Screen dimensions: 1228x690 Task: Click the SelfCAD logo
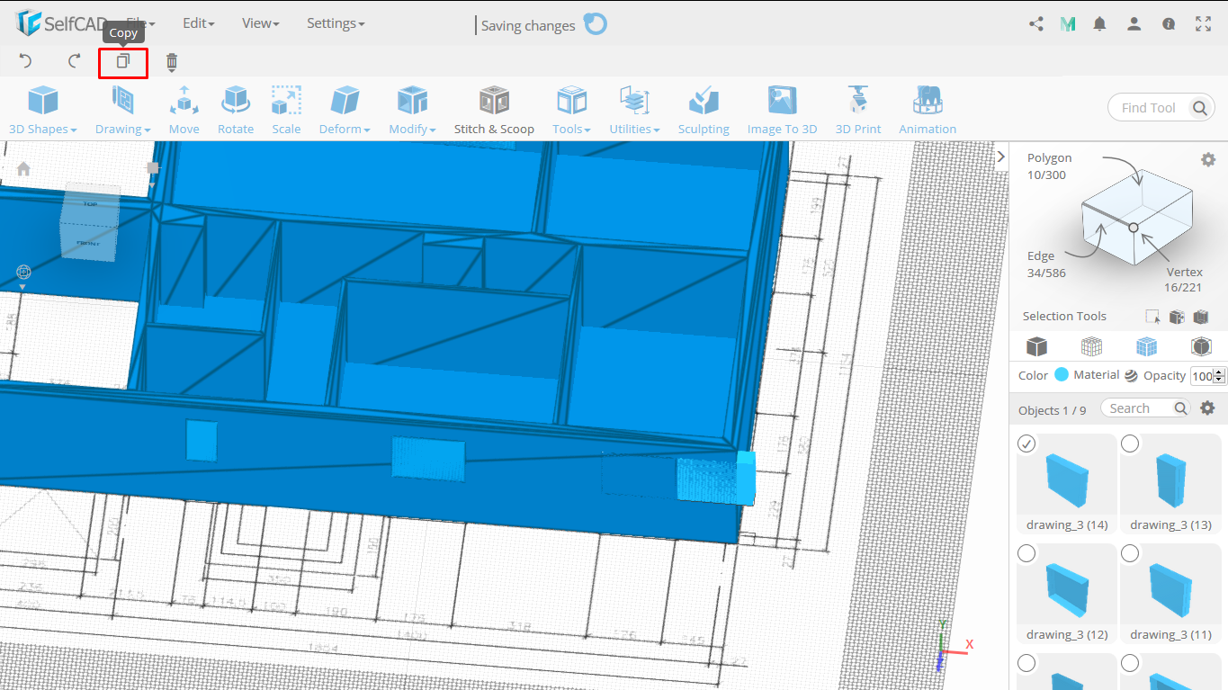tap(63, 23)
